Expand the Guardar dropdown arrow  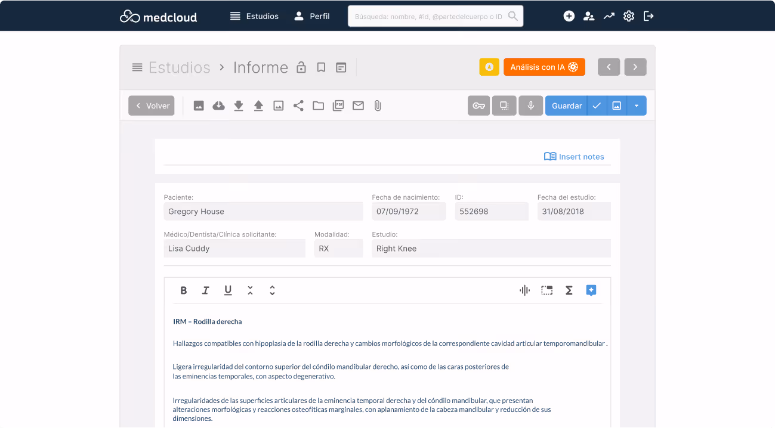[x=637, y=106]
